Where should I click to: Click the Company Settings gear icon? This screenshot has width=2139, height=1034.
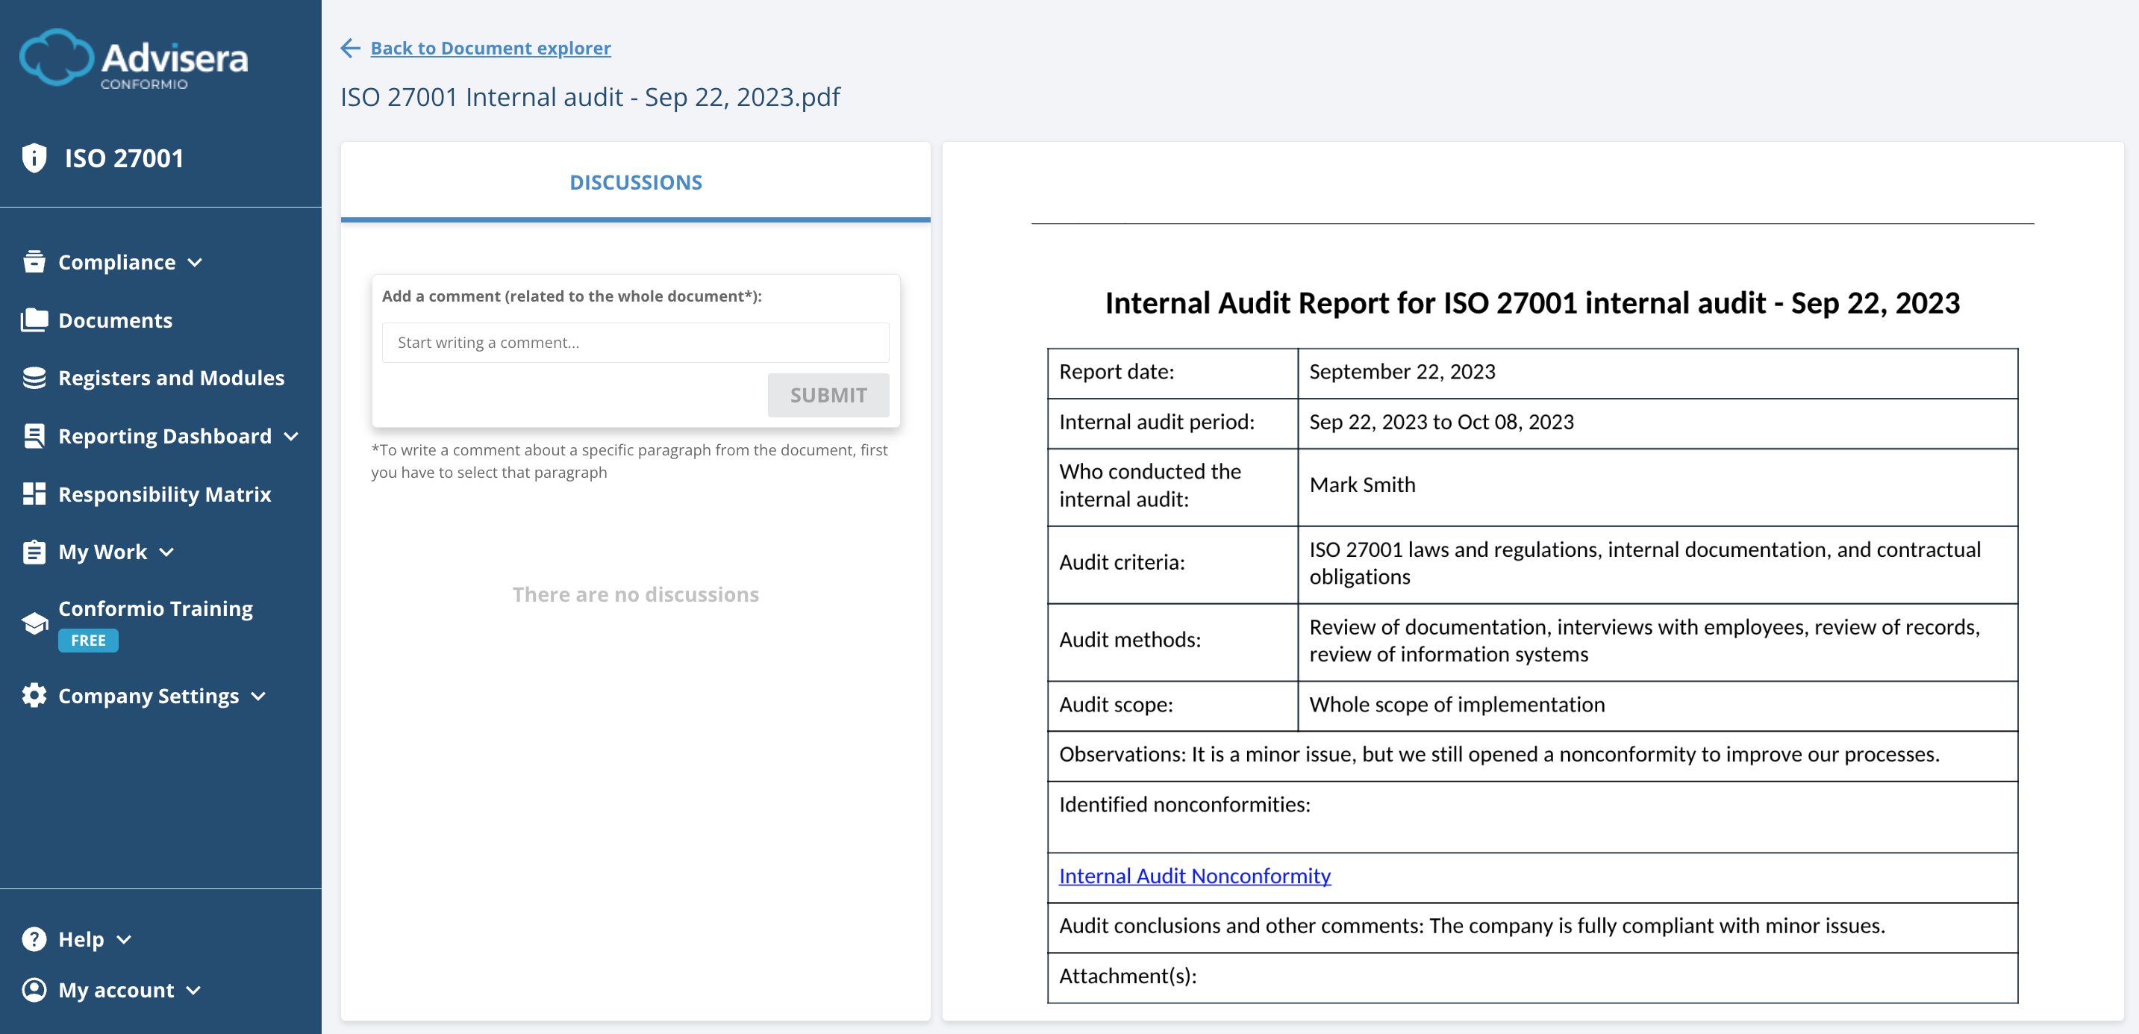tap(34, 696)
